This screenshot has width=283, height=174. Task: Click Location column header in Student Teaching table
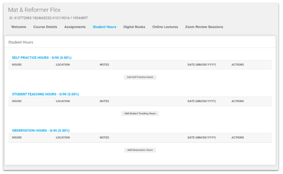(63, 101)
